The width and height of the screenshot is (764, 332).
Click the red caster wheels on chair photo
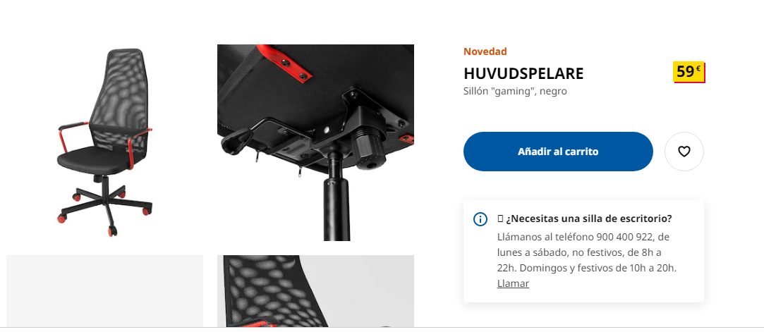104,212
